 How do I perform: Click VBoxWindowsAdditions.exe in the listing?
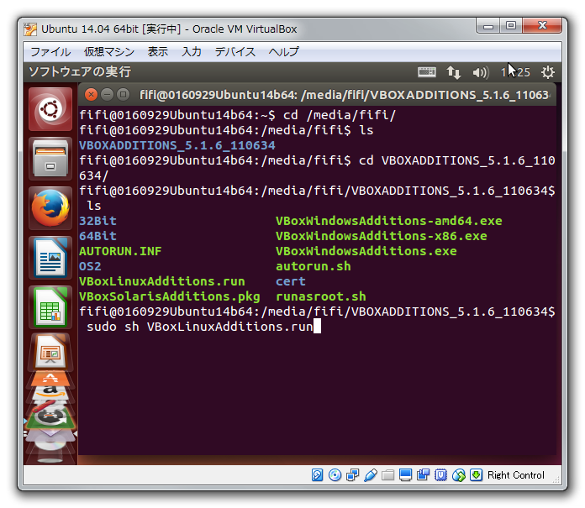[x=366, y=251]
